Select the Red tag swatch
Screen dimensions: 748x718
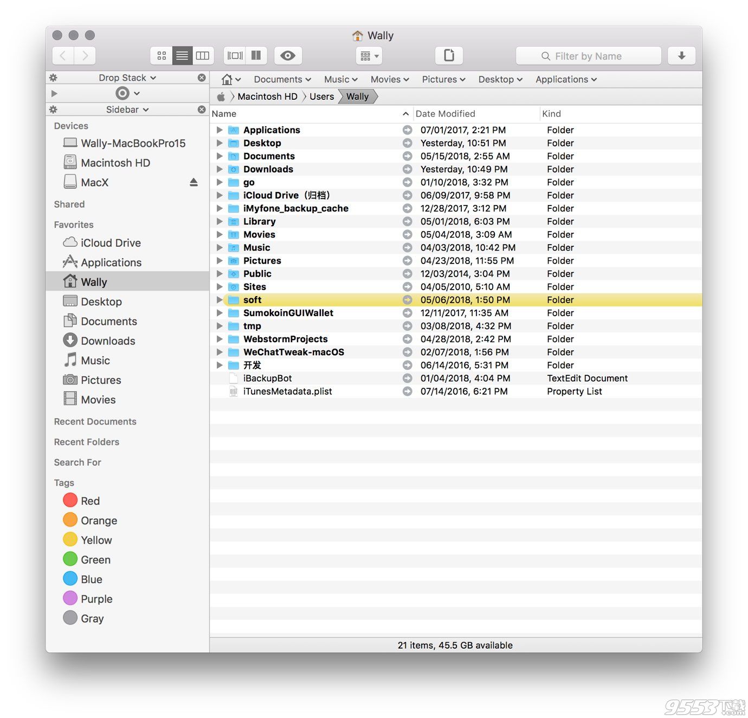tap(70, 500)
